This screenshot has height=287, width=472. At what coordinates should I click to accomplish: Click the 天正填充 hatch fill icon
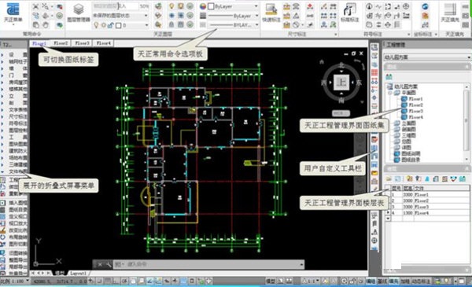point(450,9)
